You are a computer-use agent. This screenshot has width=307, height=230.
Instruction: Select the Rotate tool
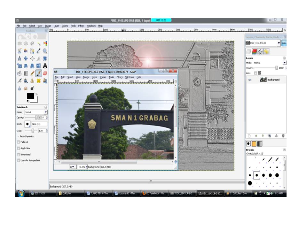coord(45,58)
